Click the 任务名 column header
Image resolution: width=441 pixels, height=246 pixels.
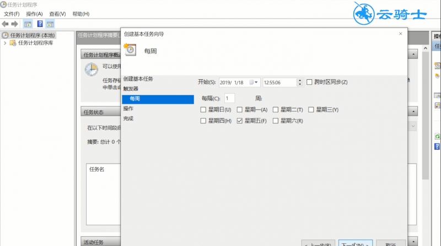point(97,170)
